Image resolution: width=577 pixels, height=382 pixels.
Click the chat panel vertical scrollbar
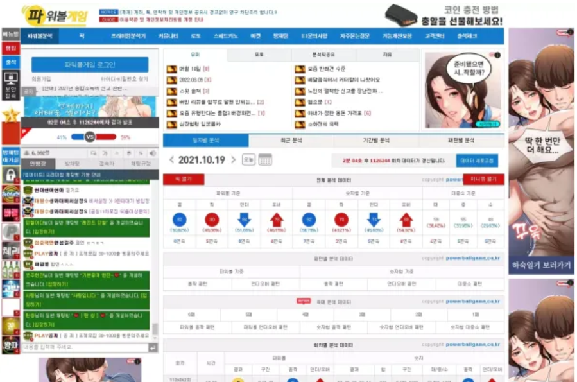[155, 328]
